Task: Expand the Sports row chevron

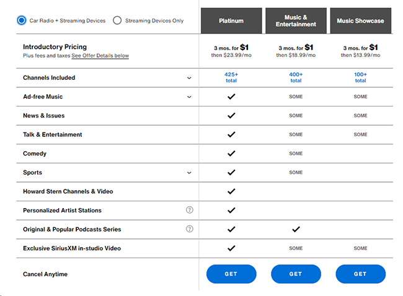Action: pyautogui.click(x=189, y=173)
